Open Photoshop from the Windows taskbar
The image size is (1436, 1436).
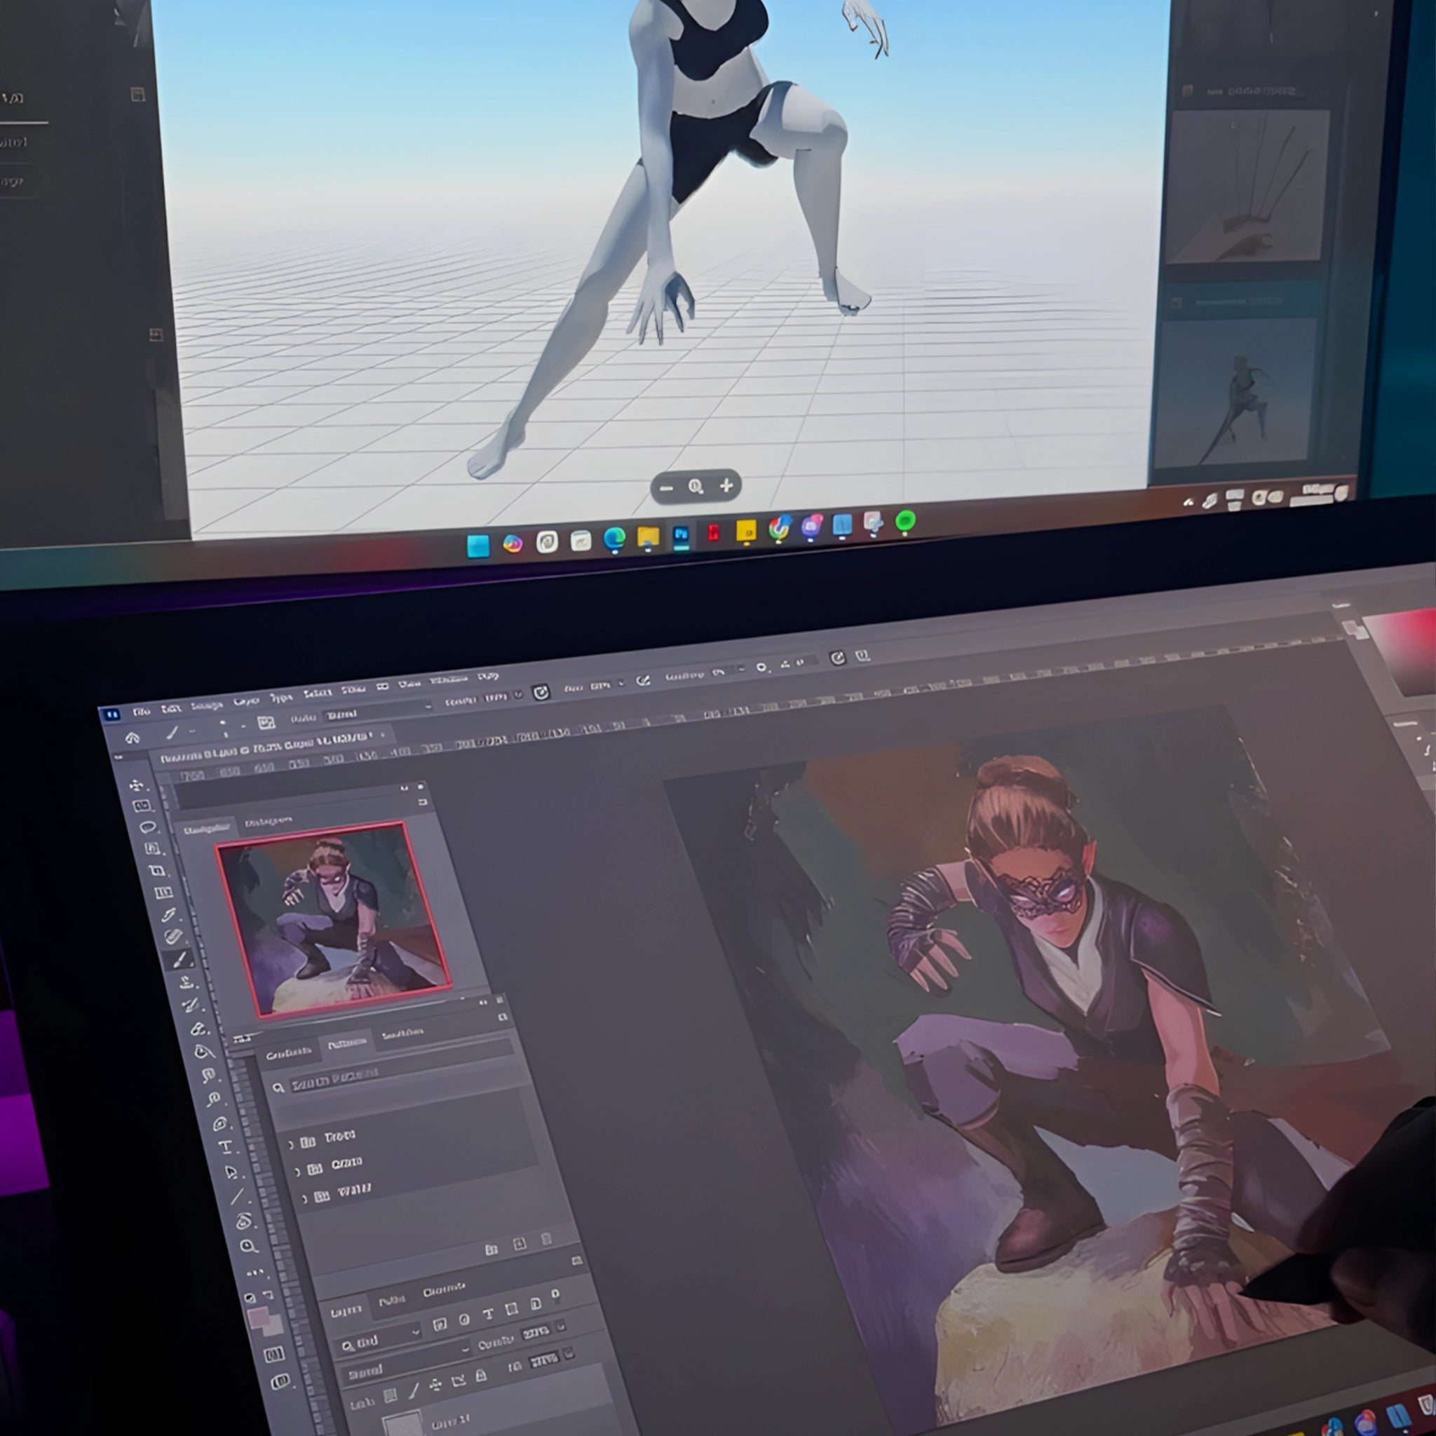tap(680, 535)
